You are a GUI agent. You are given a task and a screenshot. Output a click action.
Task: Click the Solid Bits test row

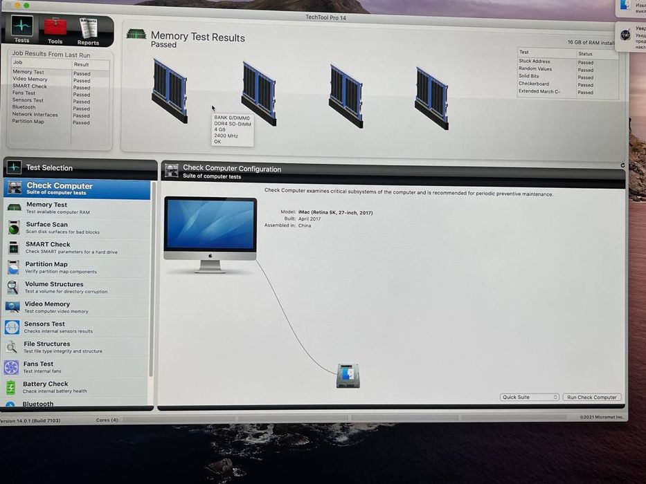point(567,77)
